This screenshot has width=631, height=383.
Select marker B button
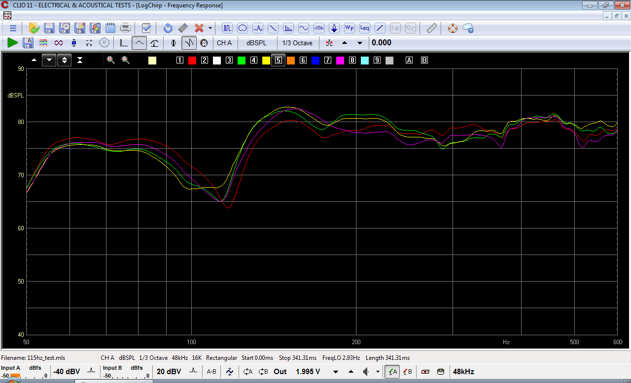424,60
